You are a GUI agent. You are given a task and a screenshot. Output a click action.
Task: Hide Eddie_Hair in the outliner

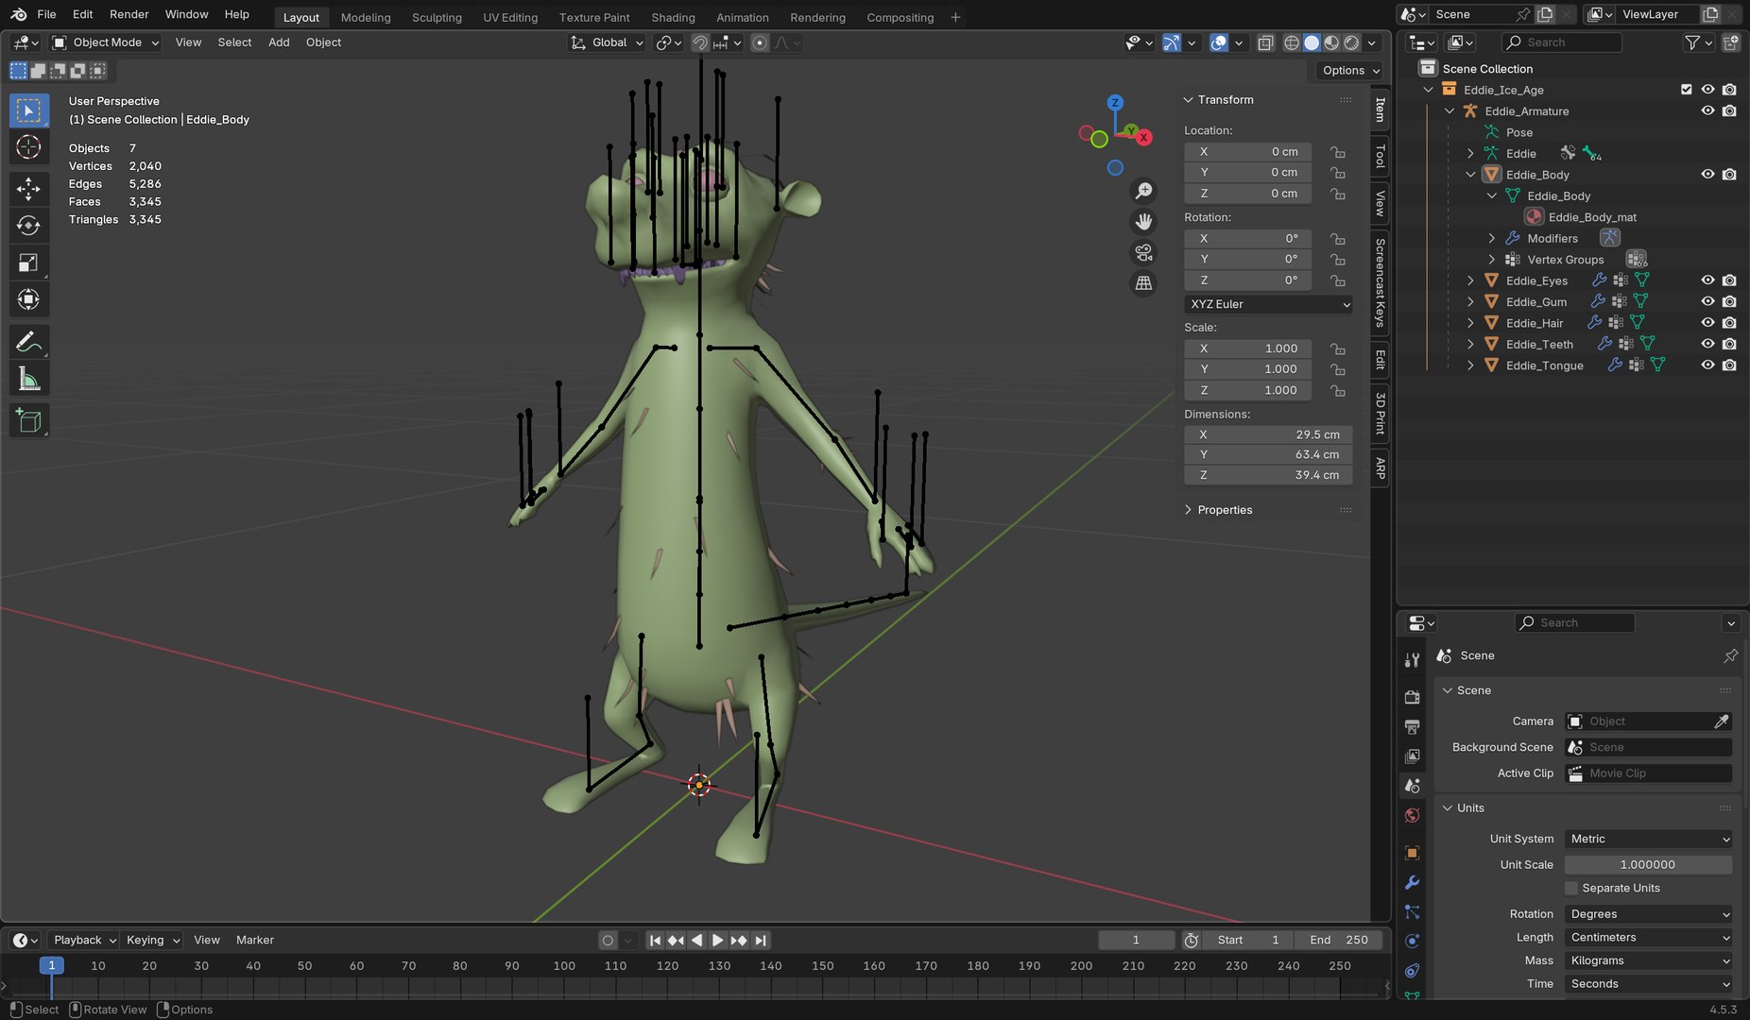pos(1707,323)
